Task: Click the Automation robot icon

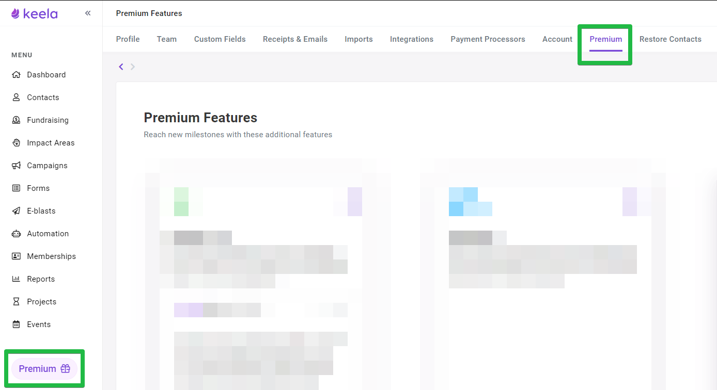Action: pyautogui.click(x=16, y=234)
